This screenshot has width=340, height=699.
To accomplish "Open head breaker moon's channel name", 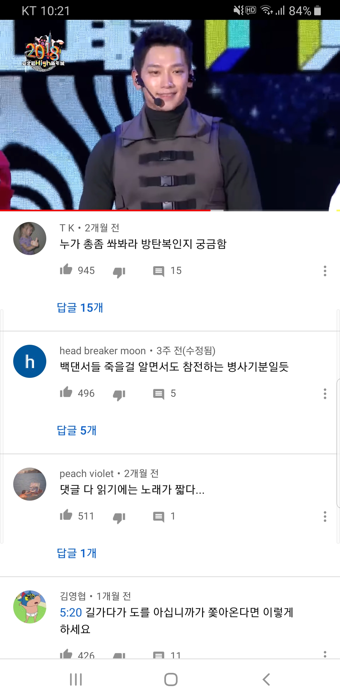I will [x=103, y=350].
